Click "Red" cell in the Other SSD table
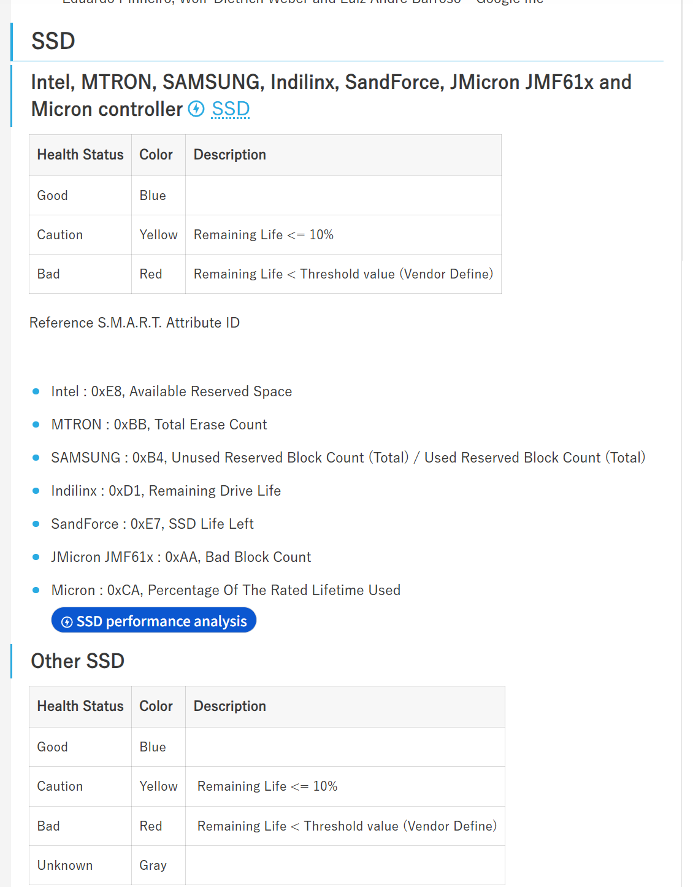The image size is (693, 887). tap(159, 826)
